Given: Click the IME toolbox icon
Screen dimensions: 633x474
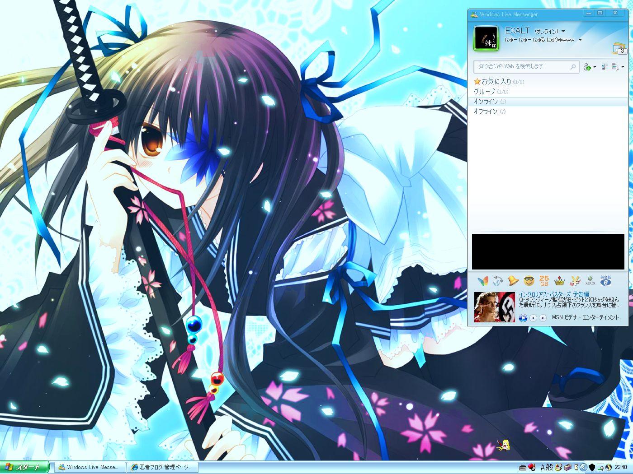Looking at the screenshot, I should coord(568,467).
